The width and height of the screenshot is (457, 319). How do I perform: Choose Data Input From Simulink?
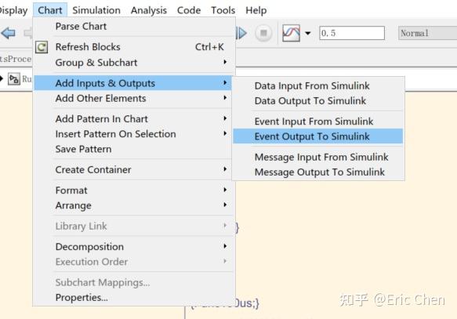tap(318, 85)
